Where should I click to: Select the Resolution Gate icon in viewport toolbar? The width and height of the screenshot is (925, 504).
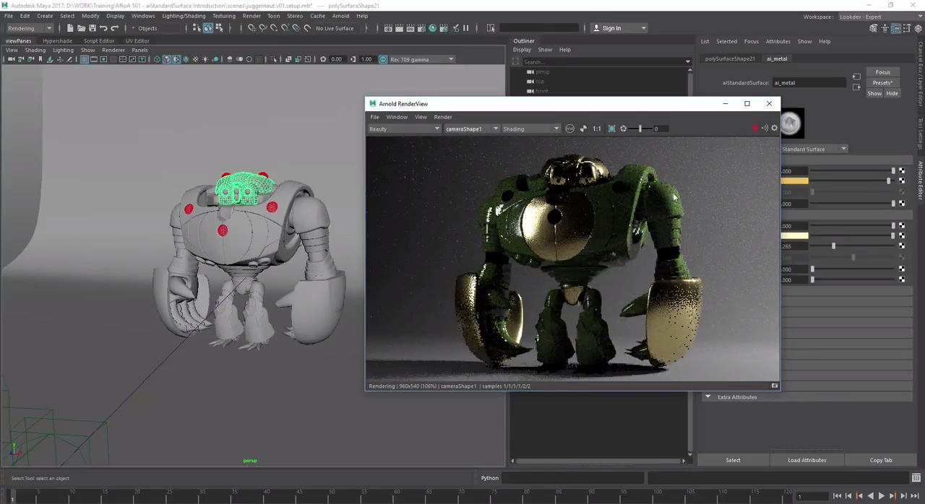click(104, 59)
